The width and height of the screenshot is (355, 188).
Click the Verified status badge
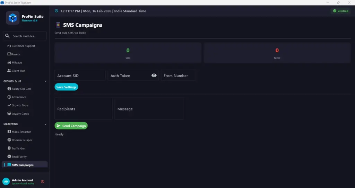340,11
